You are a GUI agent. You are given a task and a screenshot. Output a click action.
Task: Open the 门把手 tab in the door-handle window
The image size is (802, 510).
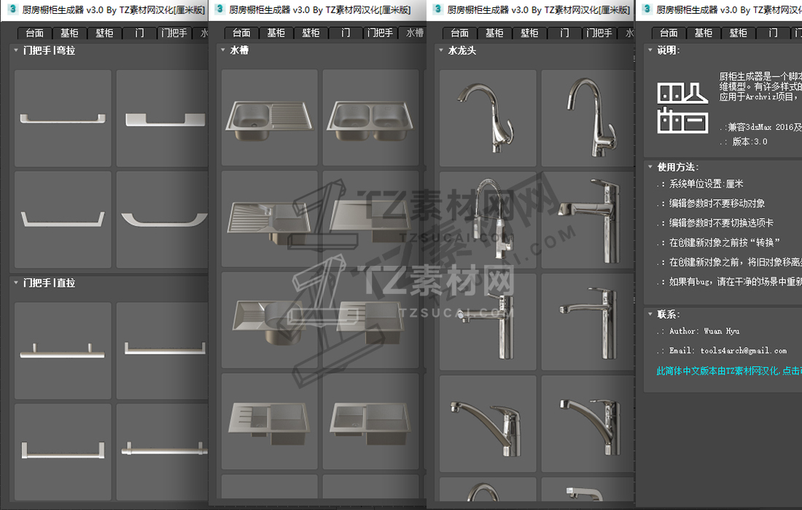click(x=174, y=34)
